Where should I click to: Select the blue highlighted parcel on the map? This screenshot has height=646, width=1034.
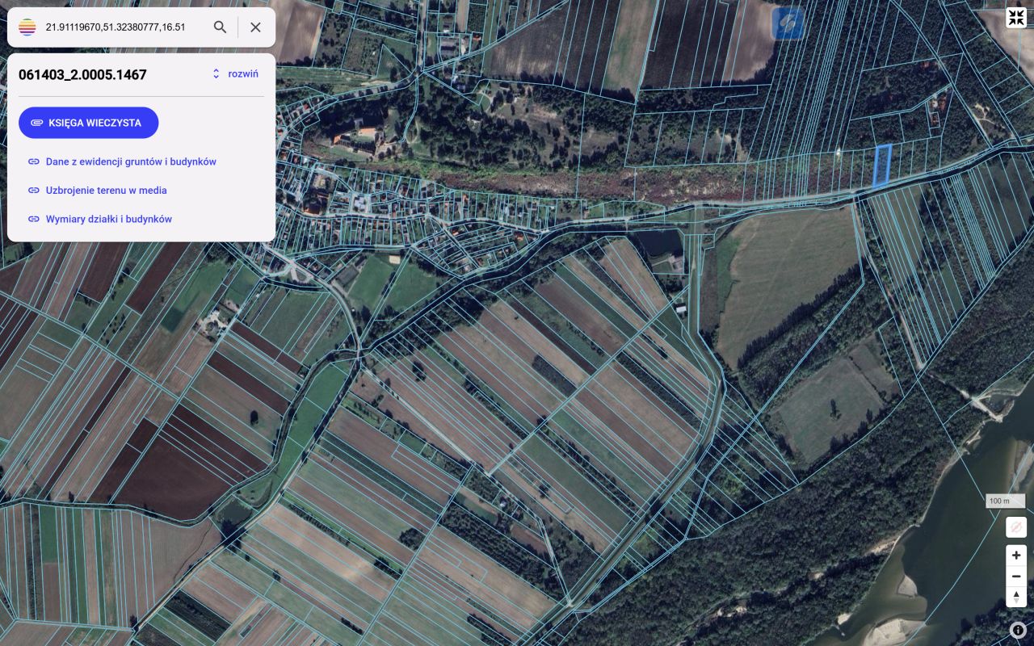[x=882, y=165]
